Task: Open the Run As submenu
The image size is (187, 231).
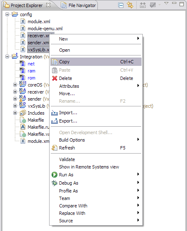Action: coord(96,175)
